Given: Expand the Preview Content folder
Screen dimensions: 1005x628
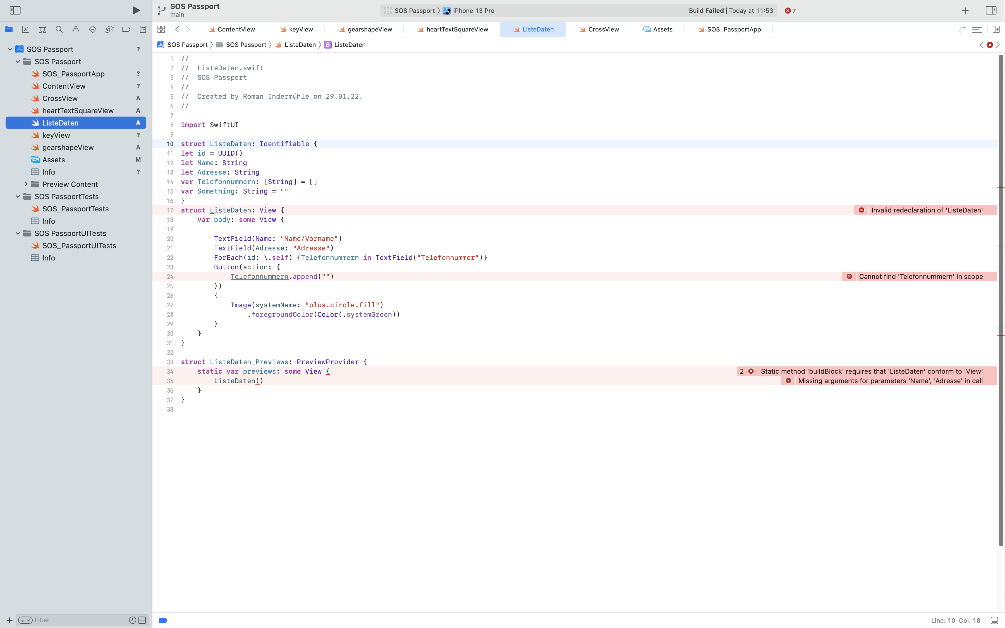Looking at the screenshot, I should [26, 184].
